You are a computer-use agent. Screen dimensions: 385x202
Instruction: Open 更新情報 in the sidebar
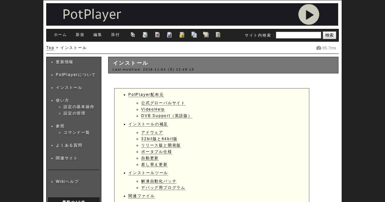coord(64,62)
